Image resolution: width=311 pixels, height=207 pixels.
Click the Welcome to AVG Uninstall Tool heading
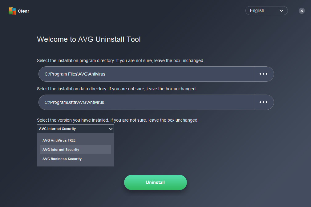[x=89, y=39]
